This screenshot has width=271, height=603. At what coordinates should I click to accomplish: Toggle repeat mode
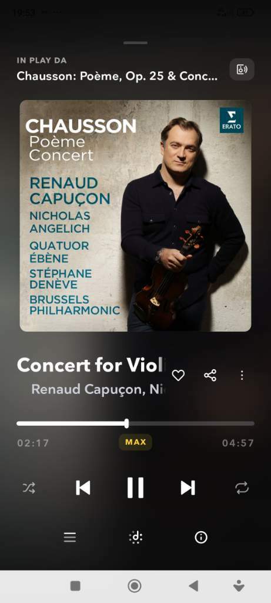tap(242, 488)
